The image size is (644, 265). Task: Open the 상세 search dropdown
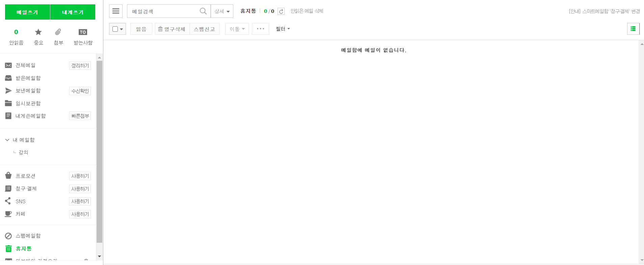click(222, 11)
